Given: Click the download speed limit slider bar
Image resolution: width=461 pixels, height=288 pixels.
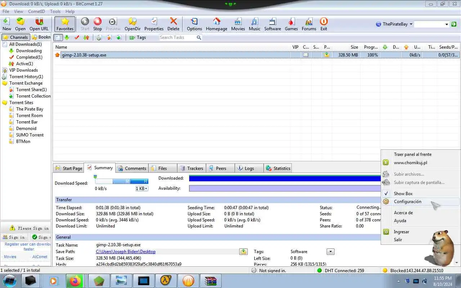Looking at the screenshot, I should point(121,181).
